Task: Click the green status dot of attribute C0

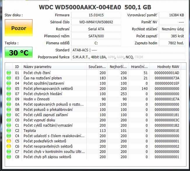Action: click(x=9, y=120)
